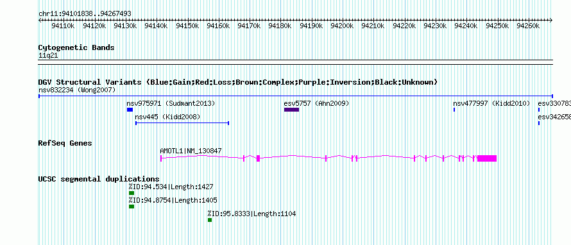This screenshot has width=571, height=245.
Task: Click the nsv477997 small blue marker
Action: point(454,110)
